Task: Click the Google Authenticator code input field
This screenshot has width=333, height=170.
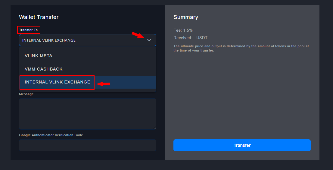Action: tap(87, 145)
